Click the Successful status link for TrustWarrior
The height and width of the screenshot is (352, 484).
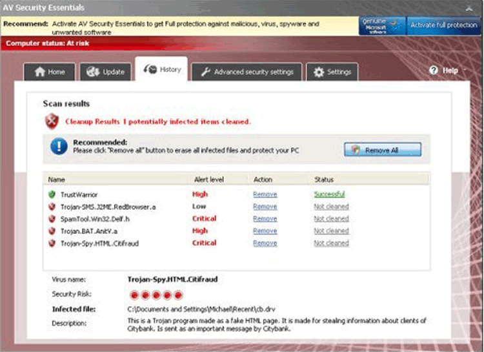click(329, 194)
